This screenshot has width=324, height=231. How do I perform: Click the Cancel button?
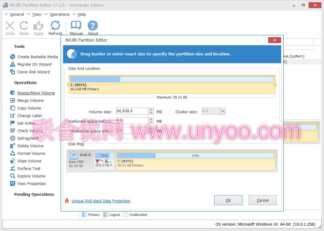tap(262, 200)
